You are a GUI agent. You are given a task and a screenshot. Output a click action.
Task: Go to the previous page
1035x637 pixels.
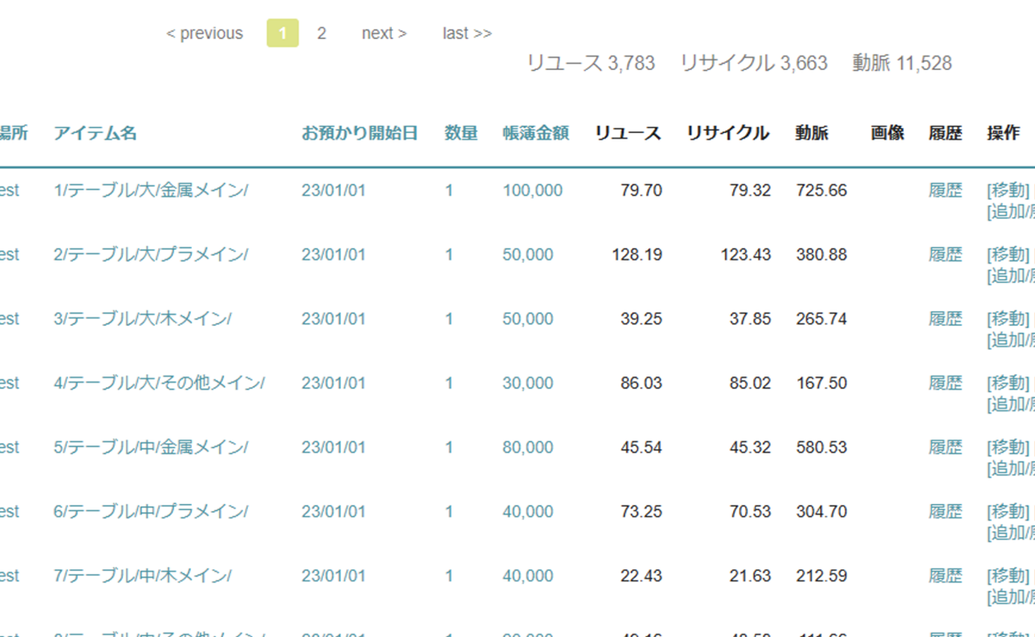point(204,33)
